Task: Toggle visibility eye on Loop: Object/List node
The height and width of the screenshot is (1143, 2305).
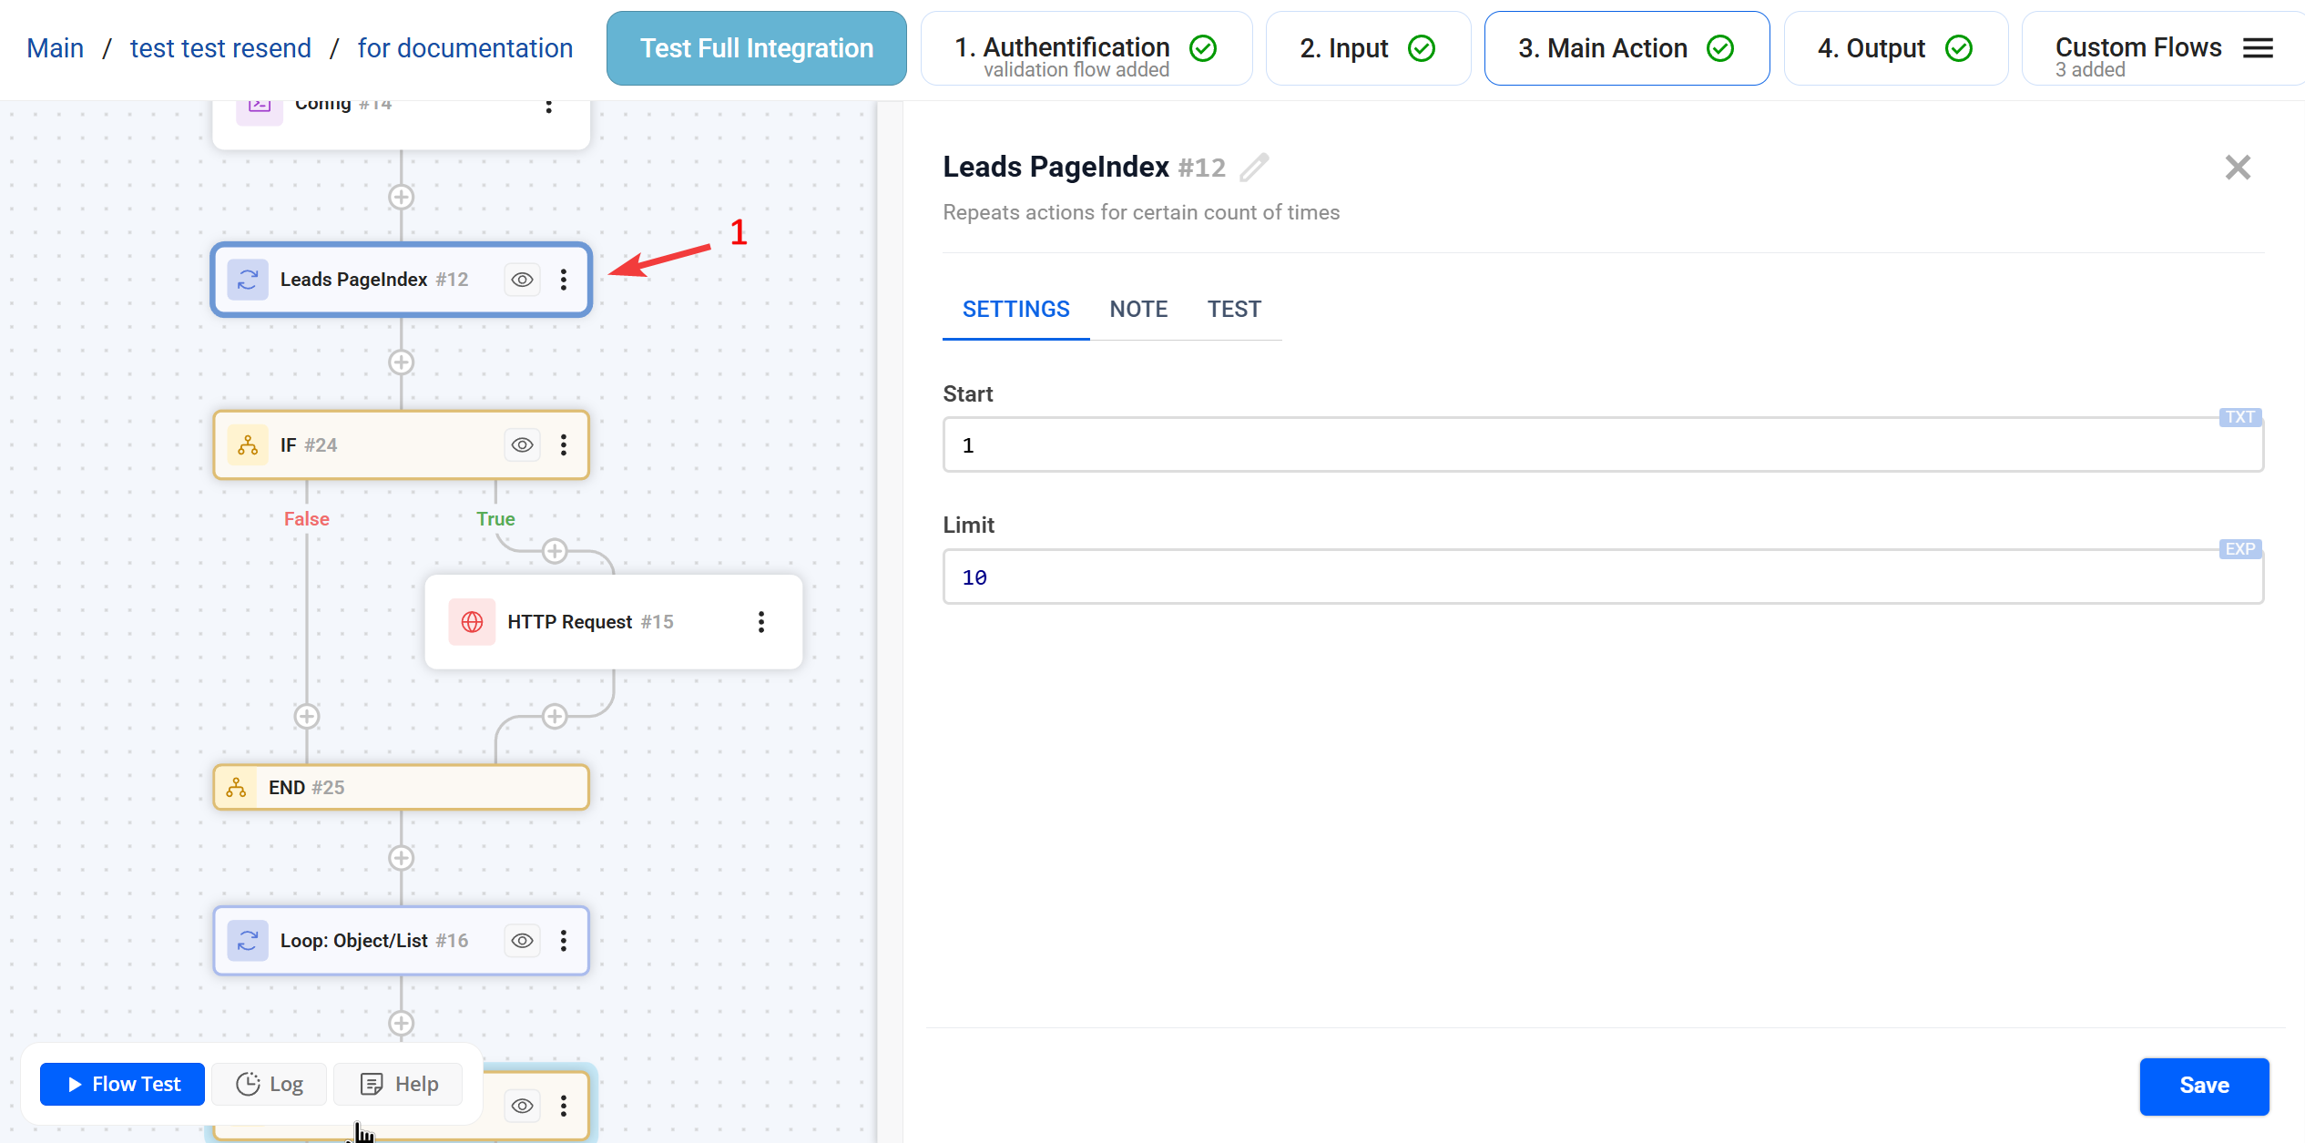Action: 521,940
